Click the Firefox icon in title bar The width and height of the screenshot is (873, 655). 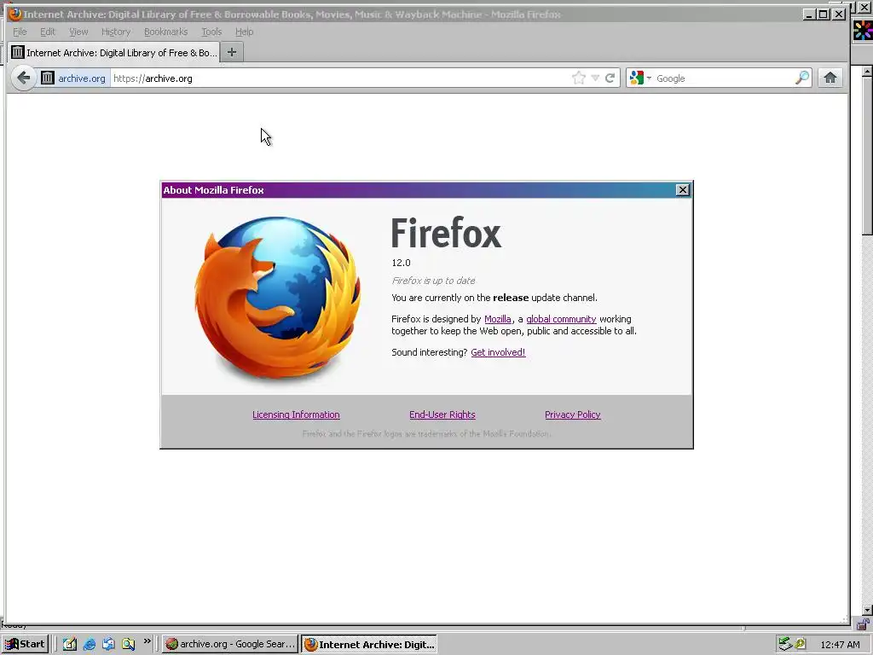(15, 14)
